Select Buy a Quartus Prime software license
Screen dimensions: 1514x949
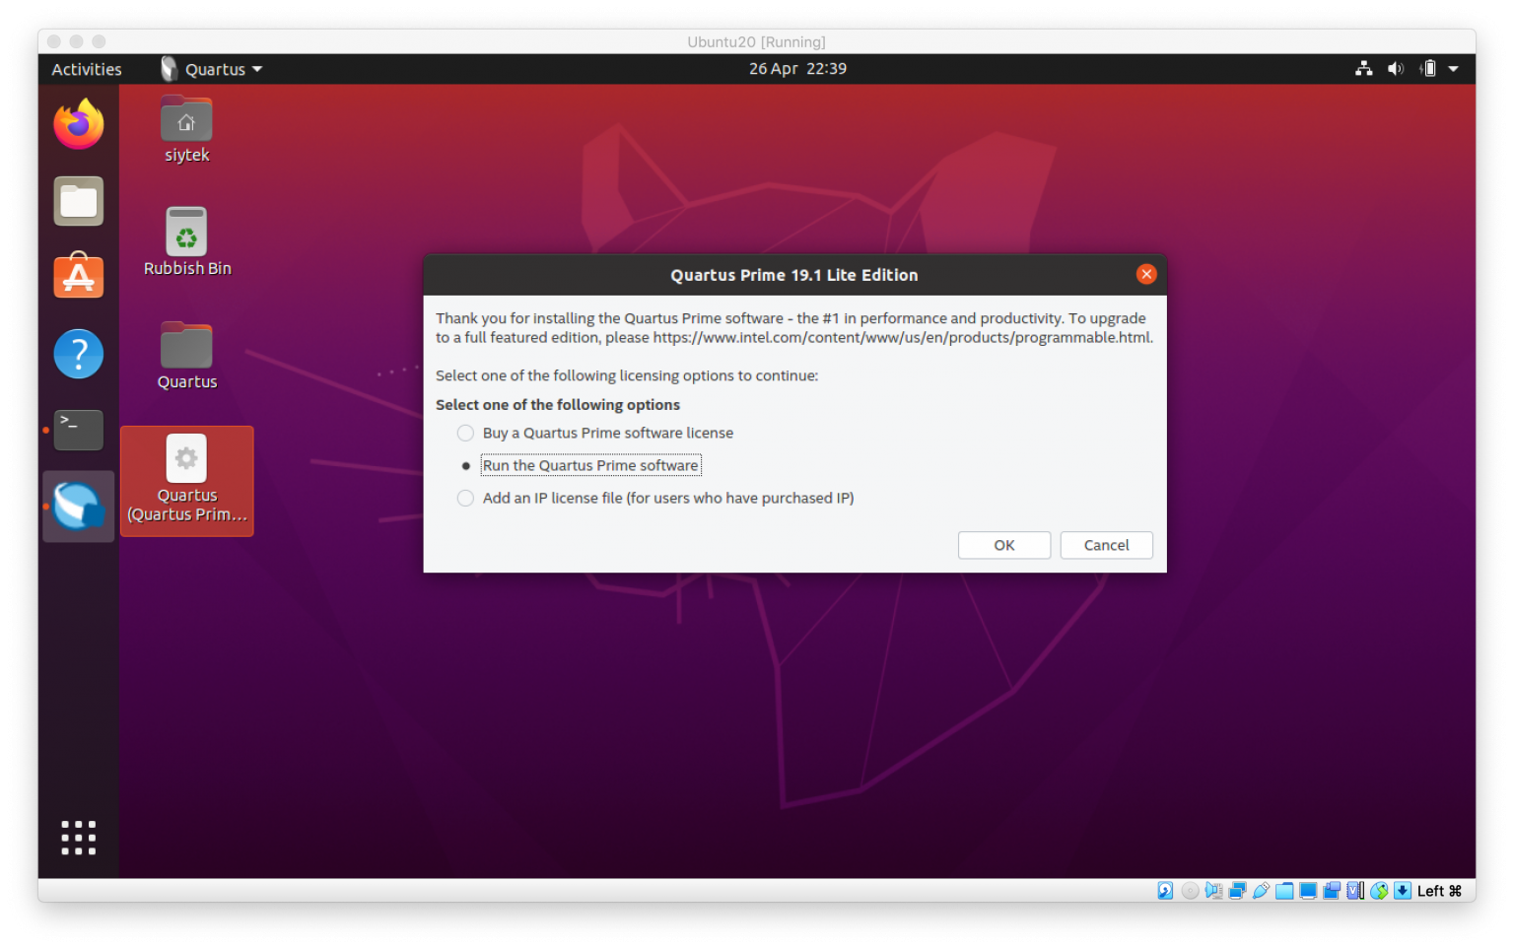[x=465, y=434]
